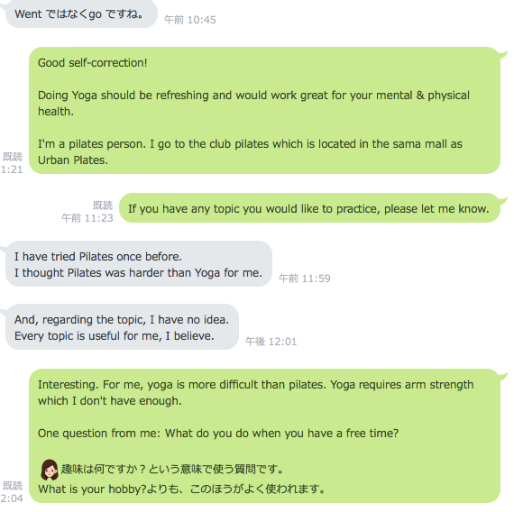Image resolution: width=514 pixels, height=512 pixels.
Task: Select the 'Good self-correction!' green message bubble
Action: point(264,111)
